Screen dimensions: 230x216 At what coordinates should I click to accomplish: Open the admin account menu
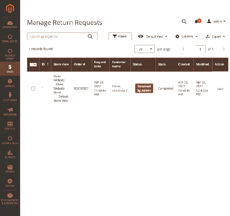(x=216, y=21)
